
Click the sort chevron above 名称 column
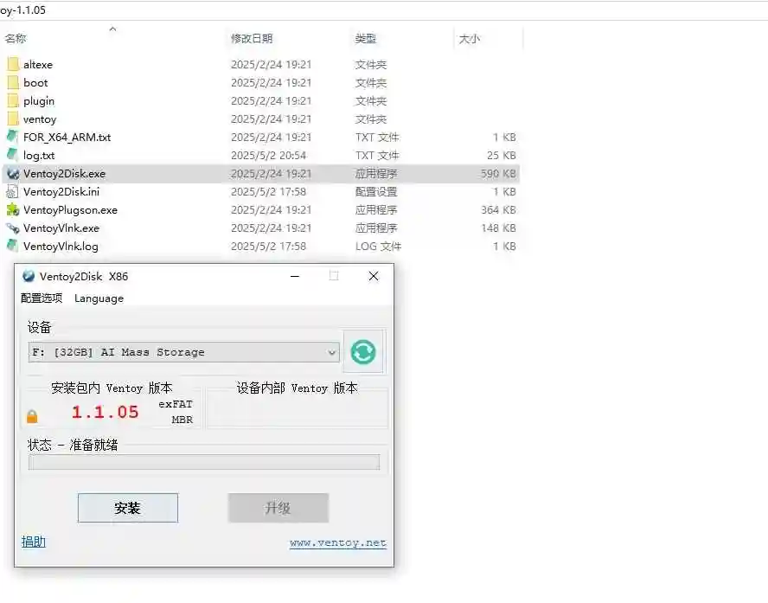tap(112, 29)
